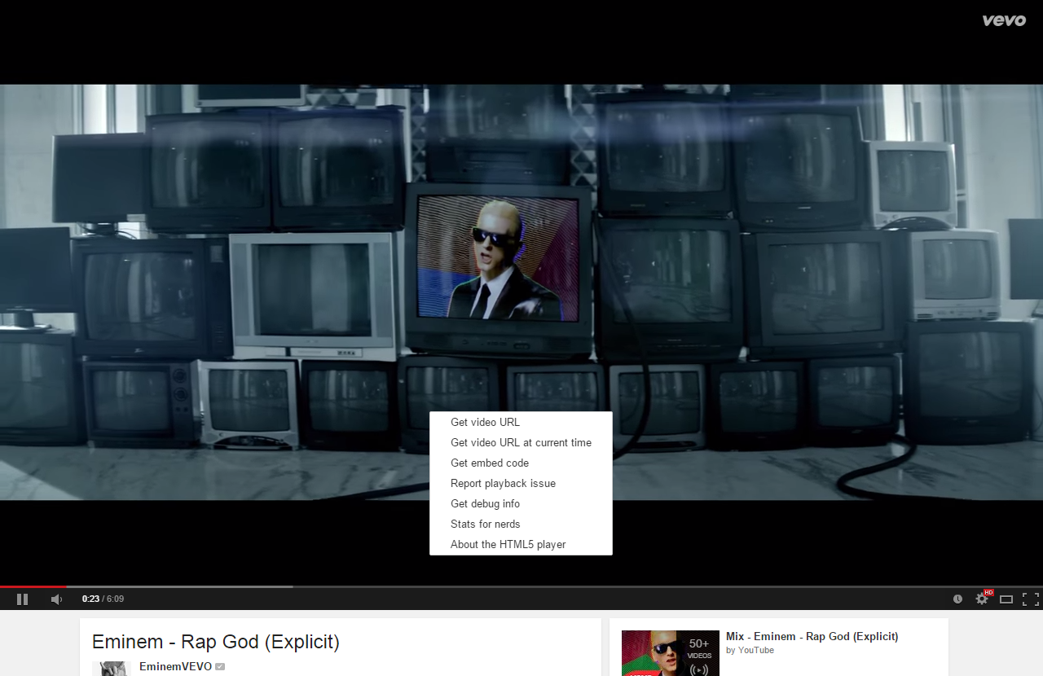Toggle theater mode player size
Image resolution: width=1043 pixels, height=676 pixels.
pos(1006,599)
